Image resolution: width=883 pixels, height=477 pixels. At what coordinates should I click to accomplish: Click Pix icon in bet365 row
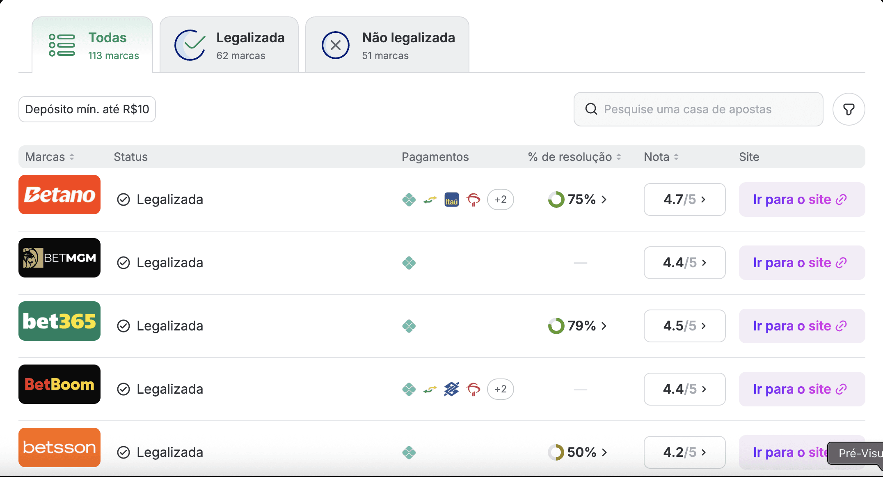pos(409,326)
